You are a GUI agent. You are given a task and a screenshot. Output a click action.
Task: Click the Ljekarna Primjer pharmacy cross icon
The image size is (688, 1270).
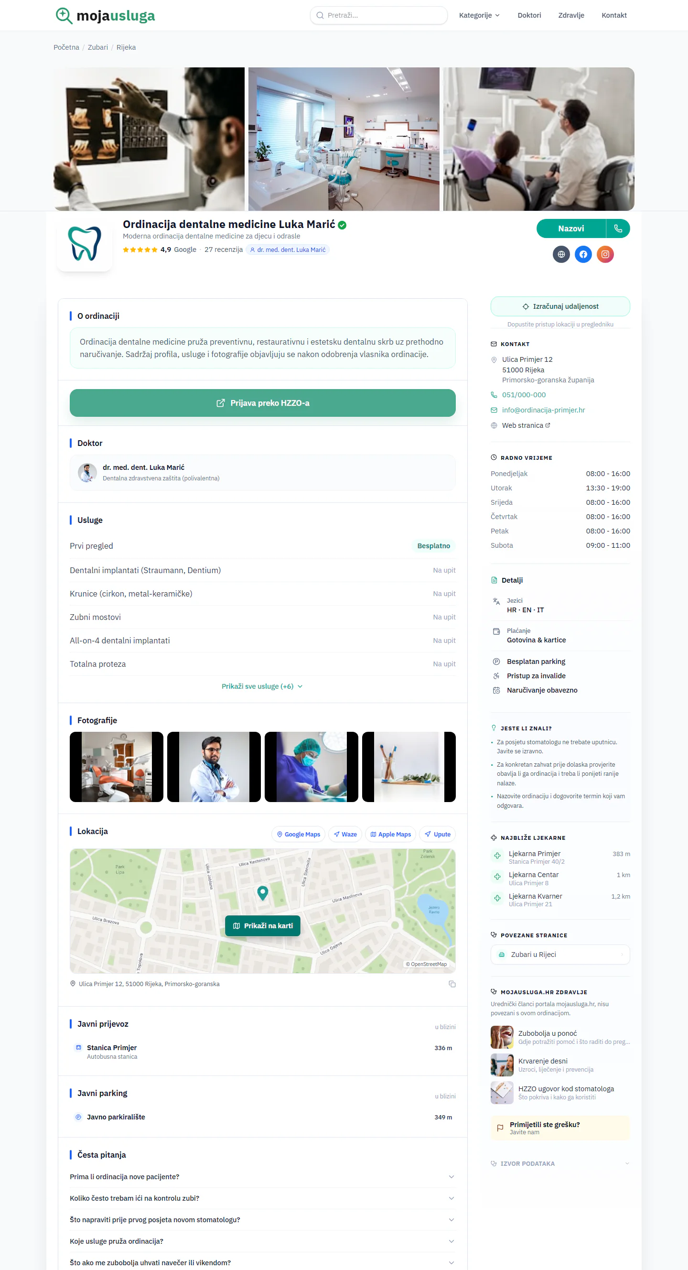click(x=497, y=856)
